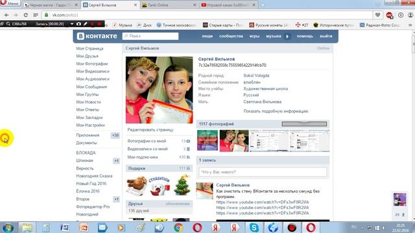Open the музыка header menu
The width and height of the screenshot is (415, 233).
pyautogui.click(x=274, y=36)
